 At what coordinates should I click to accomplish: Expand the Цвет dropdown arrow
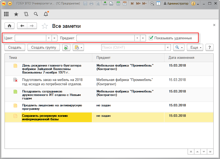[x=49, y=38]
